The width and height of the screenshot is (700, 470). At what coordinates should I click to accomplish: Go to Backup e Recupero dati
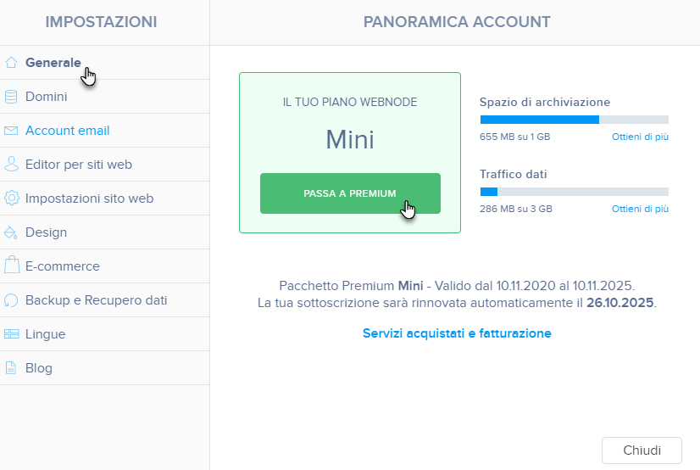[x=104, y=300]
